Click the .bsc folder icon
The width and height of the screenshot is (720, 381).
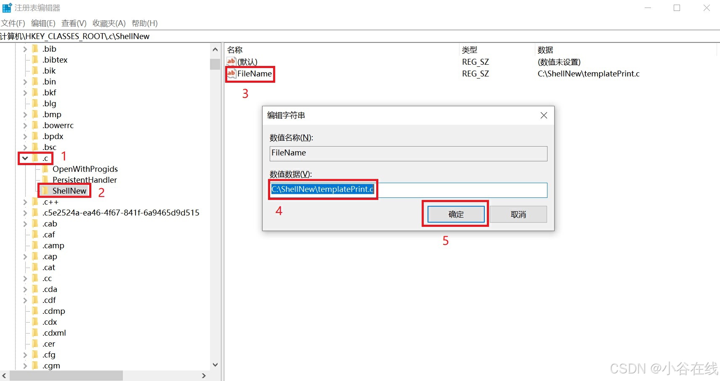pyautogui.click(x=35, y=147)
